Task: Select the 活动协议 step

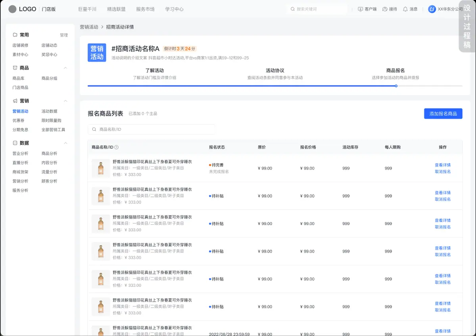Action: point(275,71)
